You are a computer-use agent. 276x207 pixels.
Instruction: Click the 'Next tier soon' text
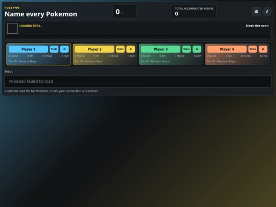tap(257, 26)
